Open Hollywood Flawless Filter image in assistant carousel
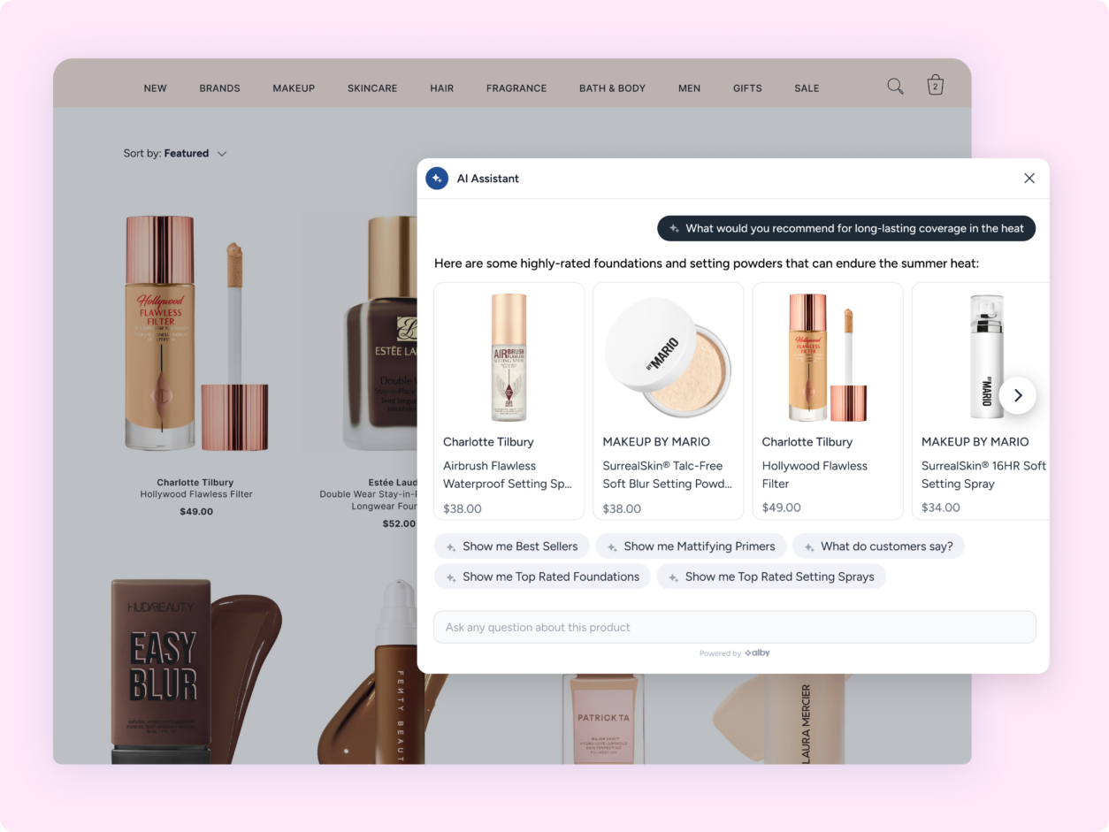 (827, 357)
